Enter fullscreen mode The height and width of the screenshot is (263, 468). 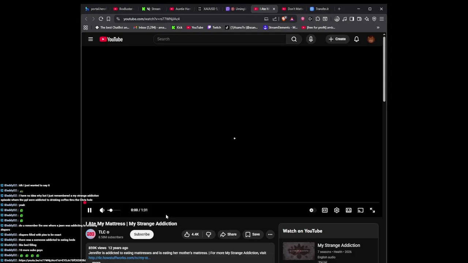tap(372, 210)
